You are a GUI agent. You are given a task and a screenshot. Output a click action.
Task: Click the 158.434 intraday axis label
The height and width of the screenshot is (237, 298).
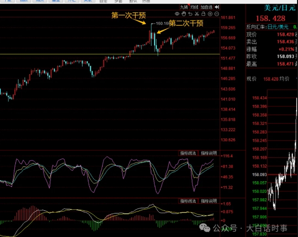259,98
